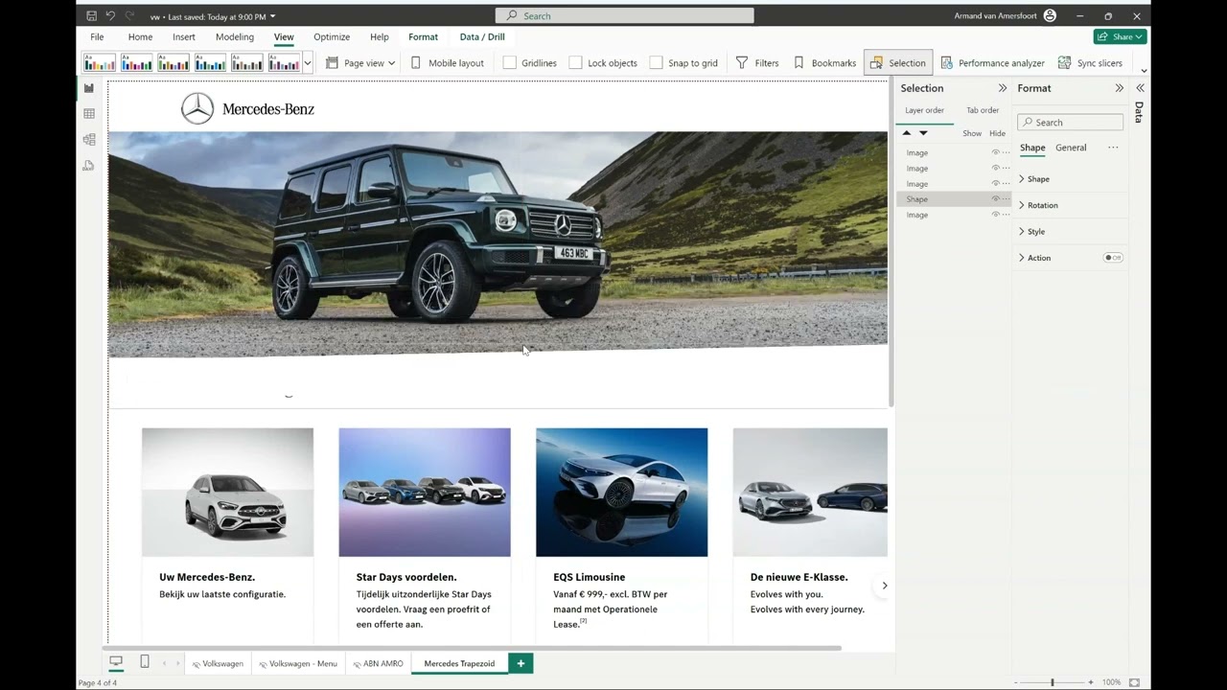
Task: Switch to the Data / Drill tab
Action: click(x=482, y=37)
